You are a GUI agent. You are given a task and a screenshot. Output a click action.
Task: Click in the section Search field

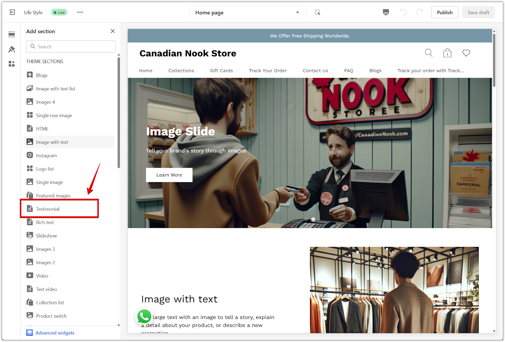pos(71,46)
